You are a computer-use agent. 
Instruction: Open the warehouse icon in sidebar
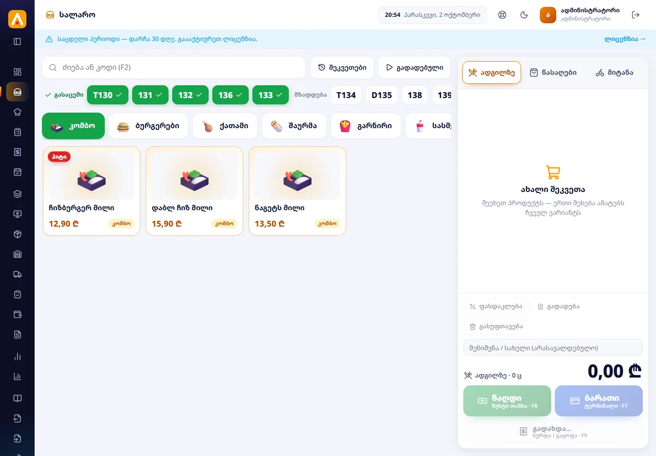tap(17, 254)
